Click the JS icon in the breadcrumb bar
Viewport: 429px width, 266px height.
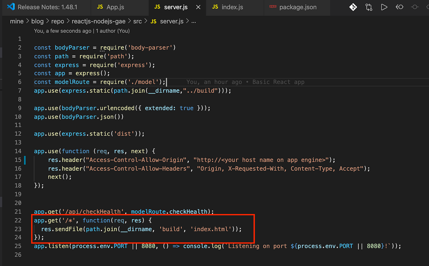point(153,21)
